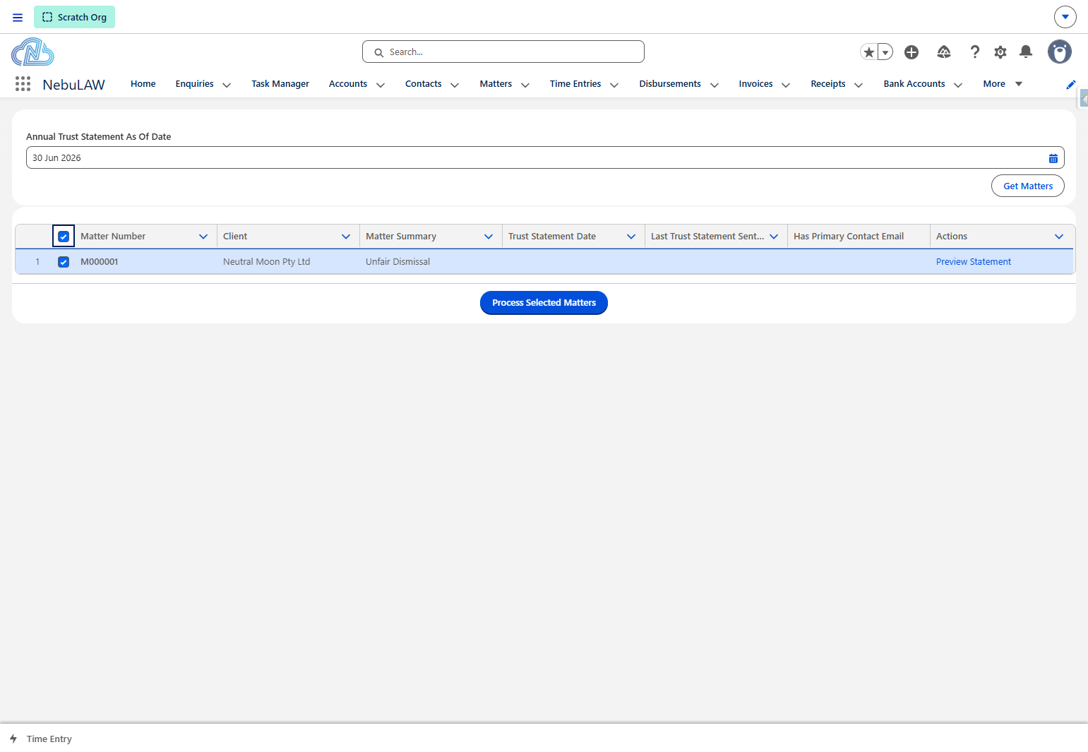Open the Notifications bell
Screen dimensions: 1088x752
[1026, 52]
